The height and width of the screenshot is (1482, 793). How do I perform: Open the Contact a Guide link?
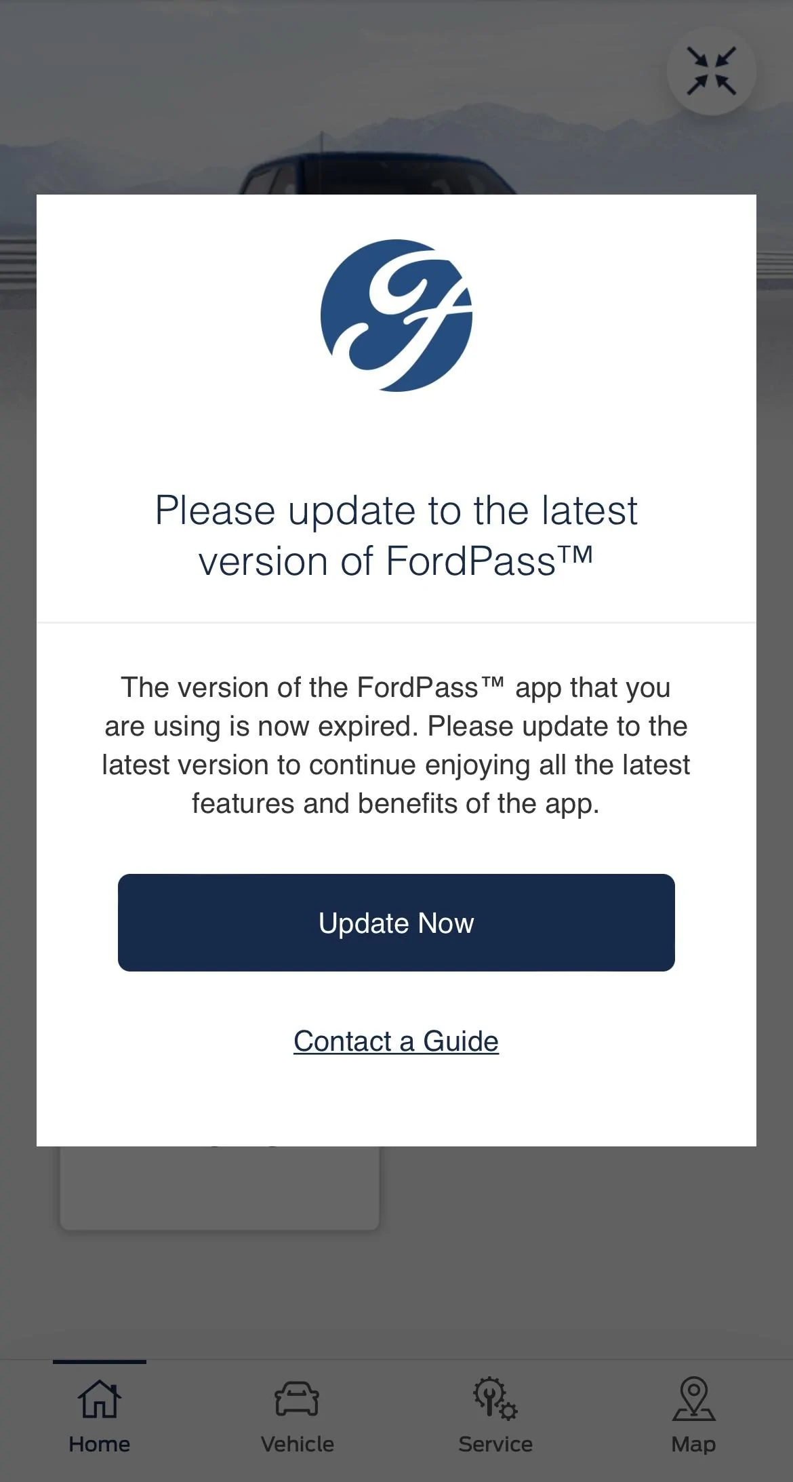(396, 1041)
